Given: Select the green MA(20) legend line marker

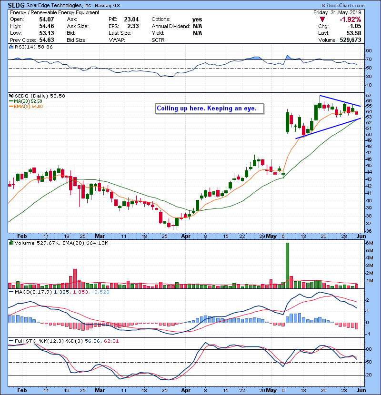Looking at the screenshot, I should point(11,101).
